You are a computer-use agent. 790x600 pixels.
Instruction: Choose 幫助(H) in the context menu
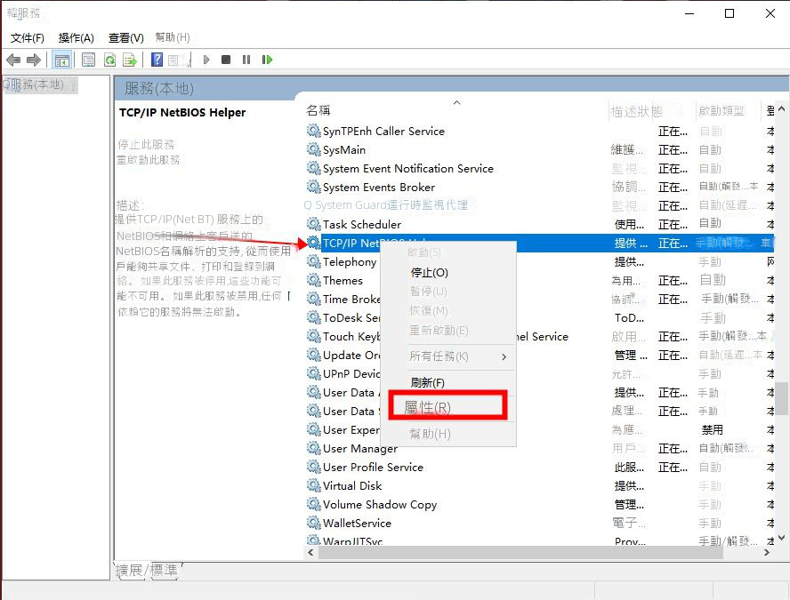click(430, 434)
